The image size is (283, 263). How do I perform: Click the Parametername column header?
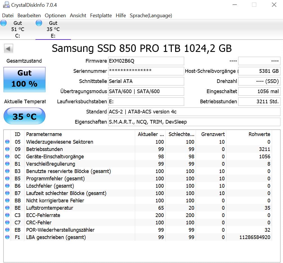click(80, 134)
